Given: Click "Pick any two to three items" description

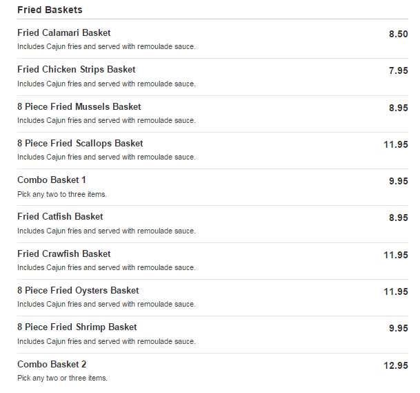Looking at the screenshot, I should pyautogui.click(x=62, y=194).
